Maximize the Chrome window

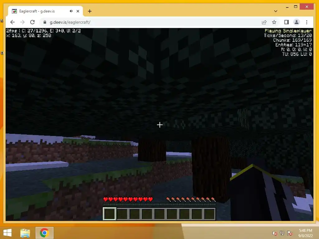coord(296,7)
